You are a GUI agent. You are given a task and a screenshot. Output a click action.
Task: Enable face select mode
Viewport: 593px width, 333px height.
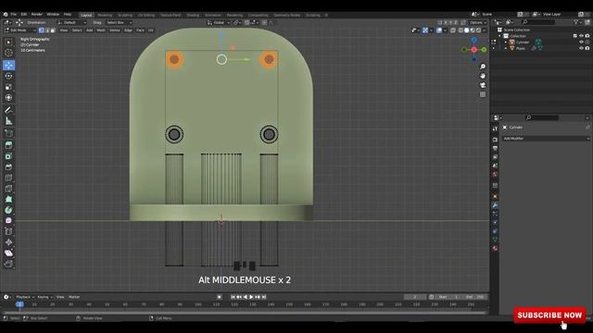coord(53,31)
